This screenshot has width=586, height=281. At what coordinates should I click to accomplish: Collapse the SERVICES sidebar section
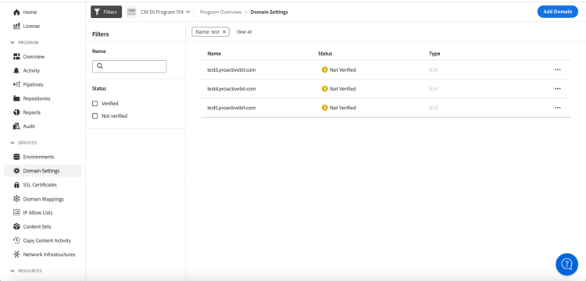pyautogui.click(x=13, y=143)
